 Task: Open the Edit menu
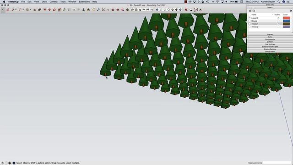pyautogui.click(x=29, y=2)
